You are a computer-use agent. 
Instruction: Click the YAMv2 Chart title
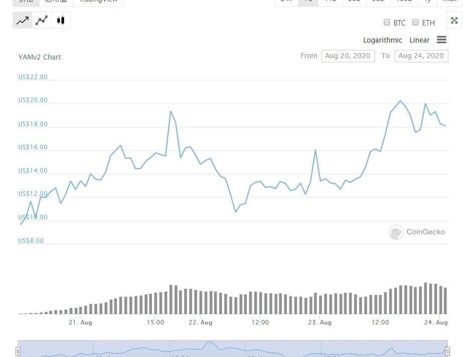40,57
